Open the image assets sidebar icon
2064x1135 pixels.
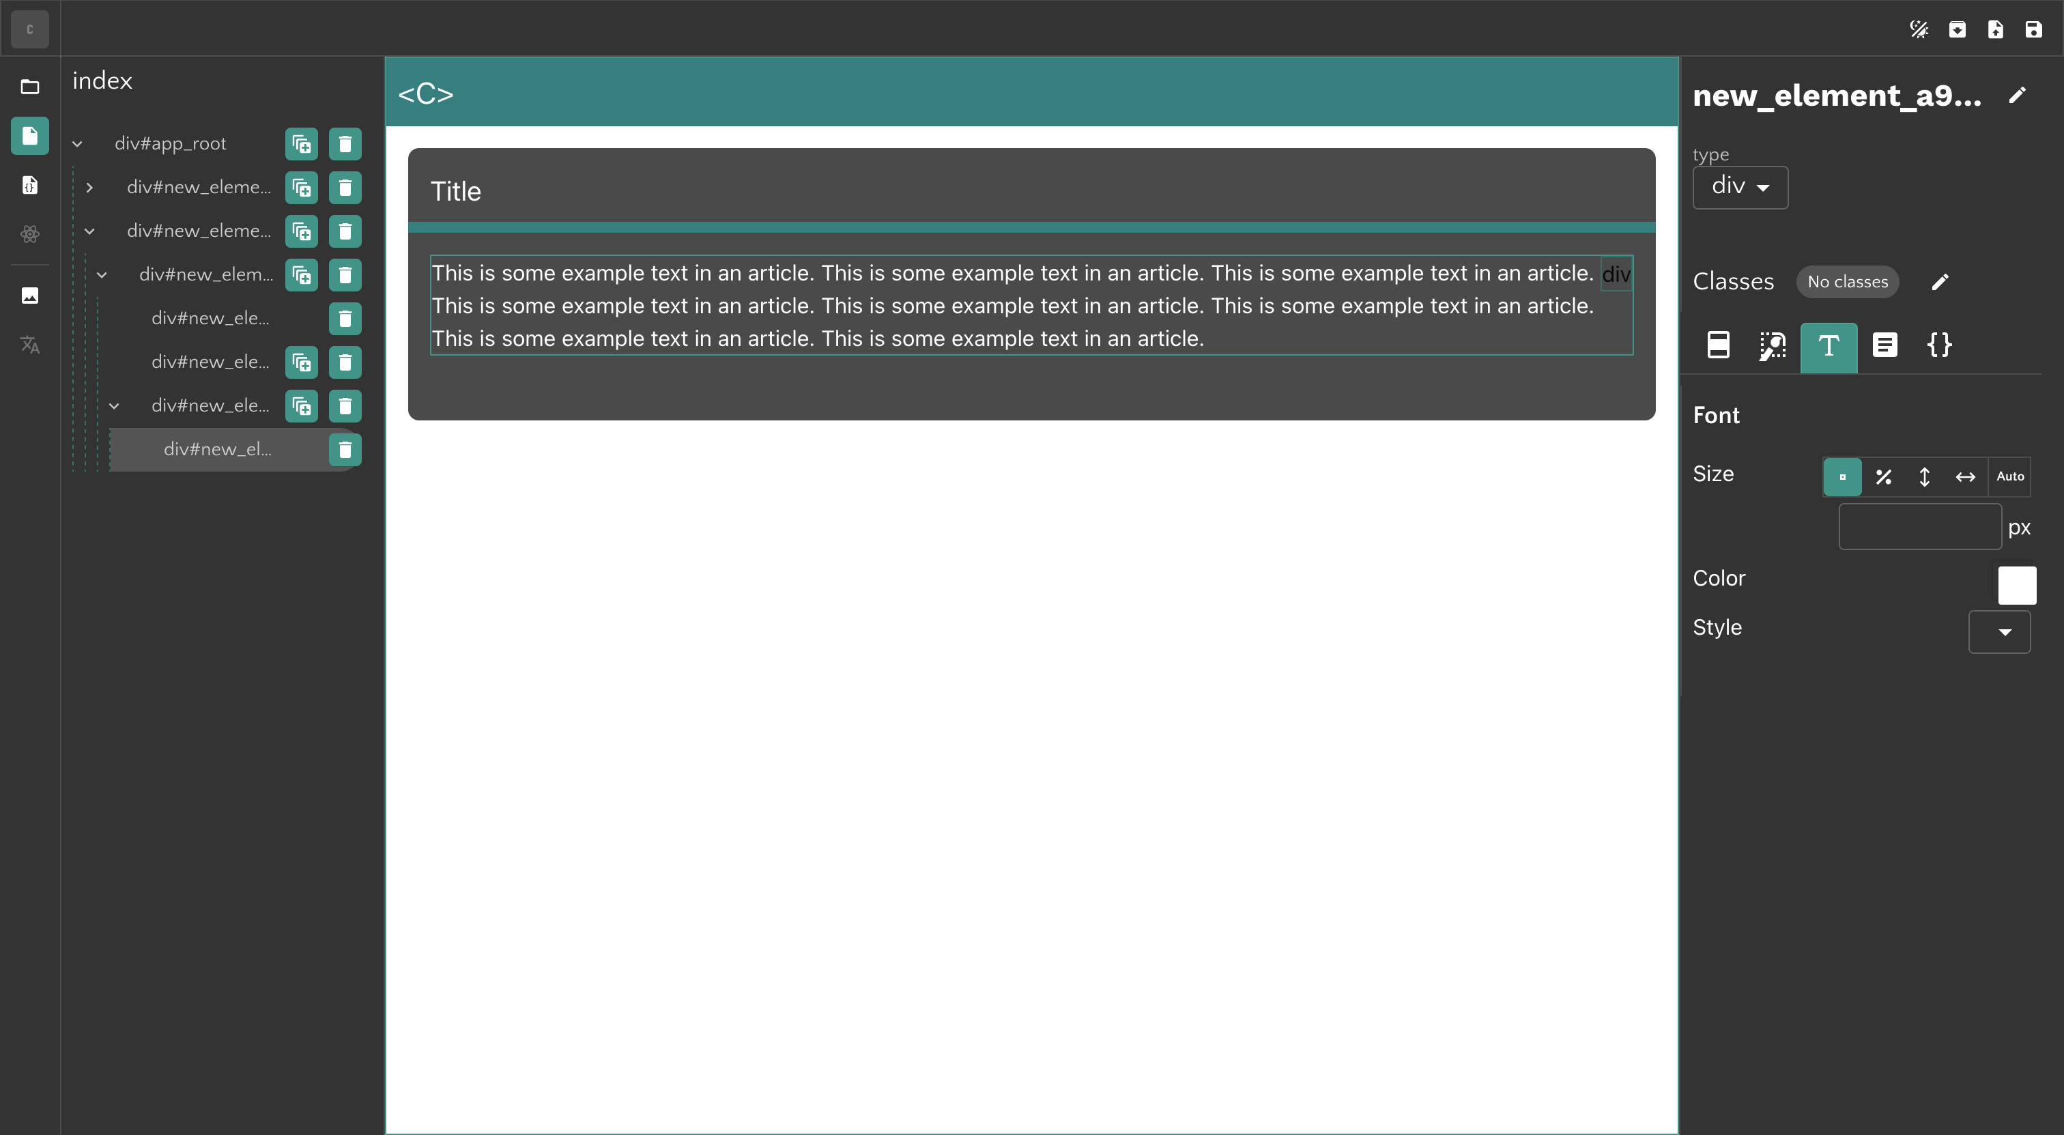pyautogui.click(x=29, y=296)
